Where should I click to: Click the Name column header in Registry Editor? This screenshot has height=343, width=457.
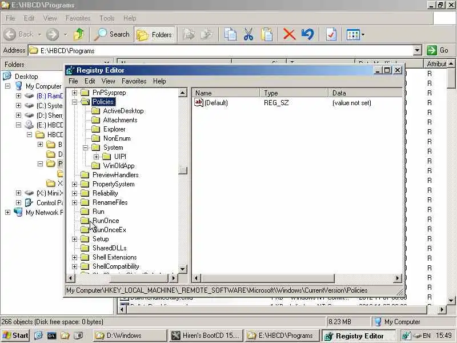[x=226, y=93]
